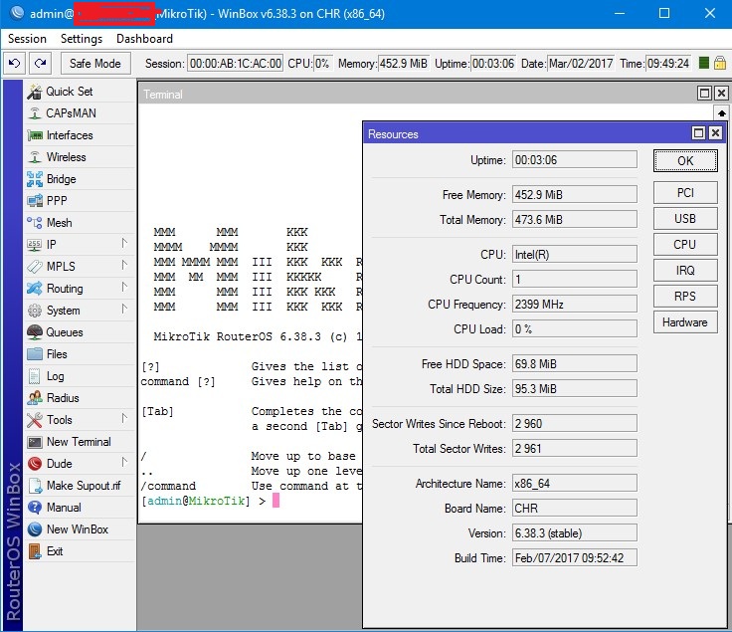
Task: Click the CPU button in Resources
Action: (x=685, y=244)
